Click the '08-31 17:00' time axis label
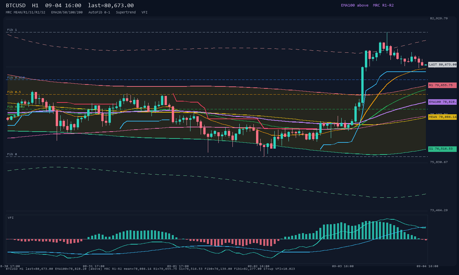This screenshot has width=459, height=275. click(x=94, y=266)
